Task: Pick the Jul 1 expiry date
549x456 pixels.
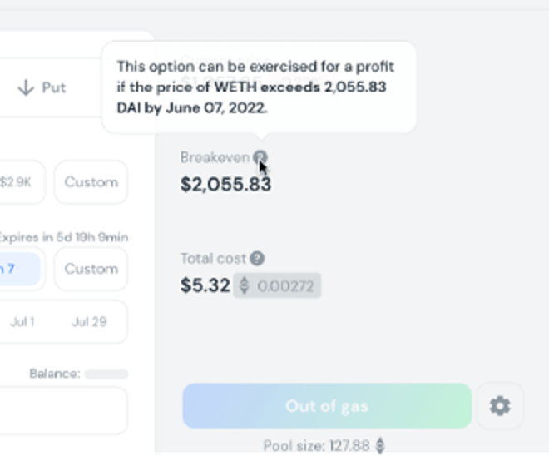Action: (x=22, y=321)
